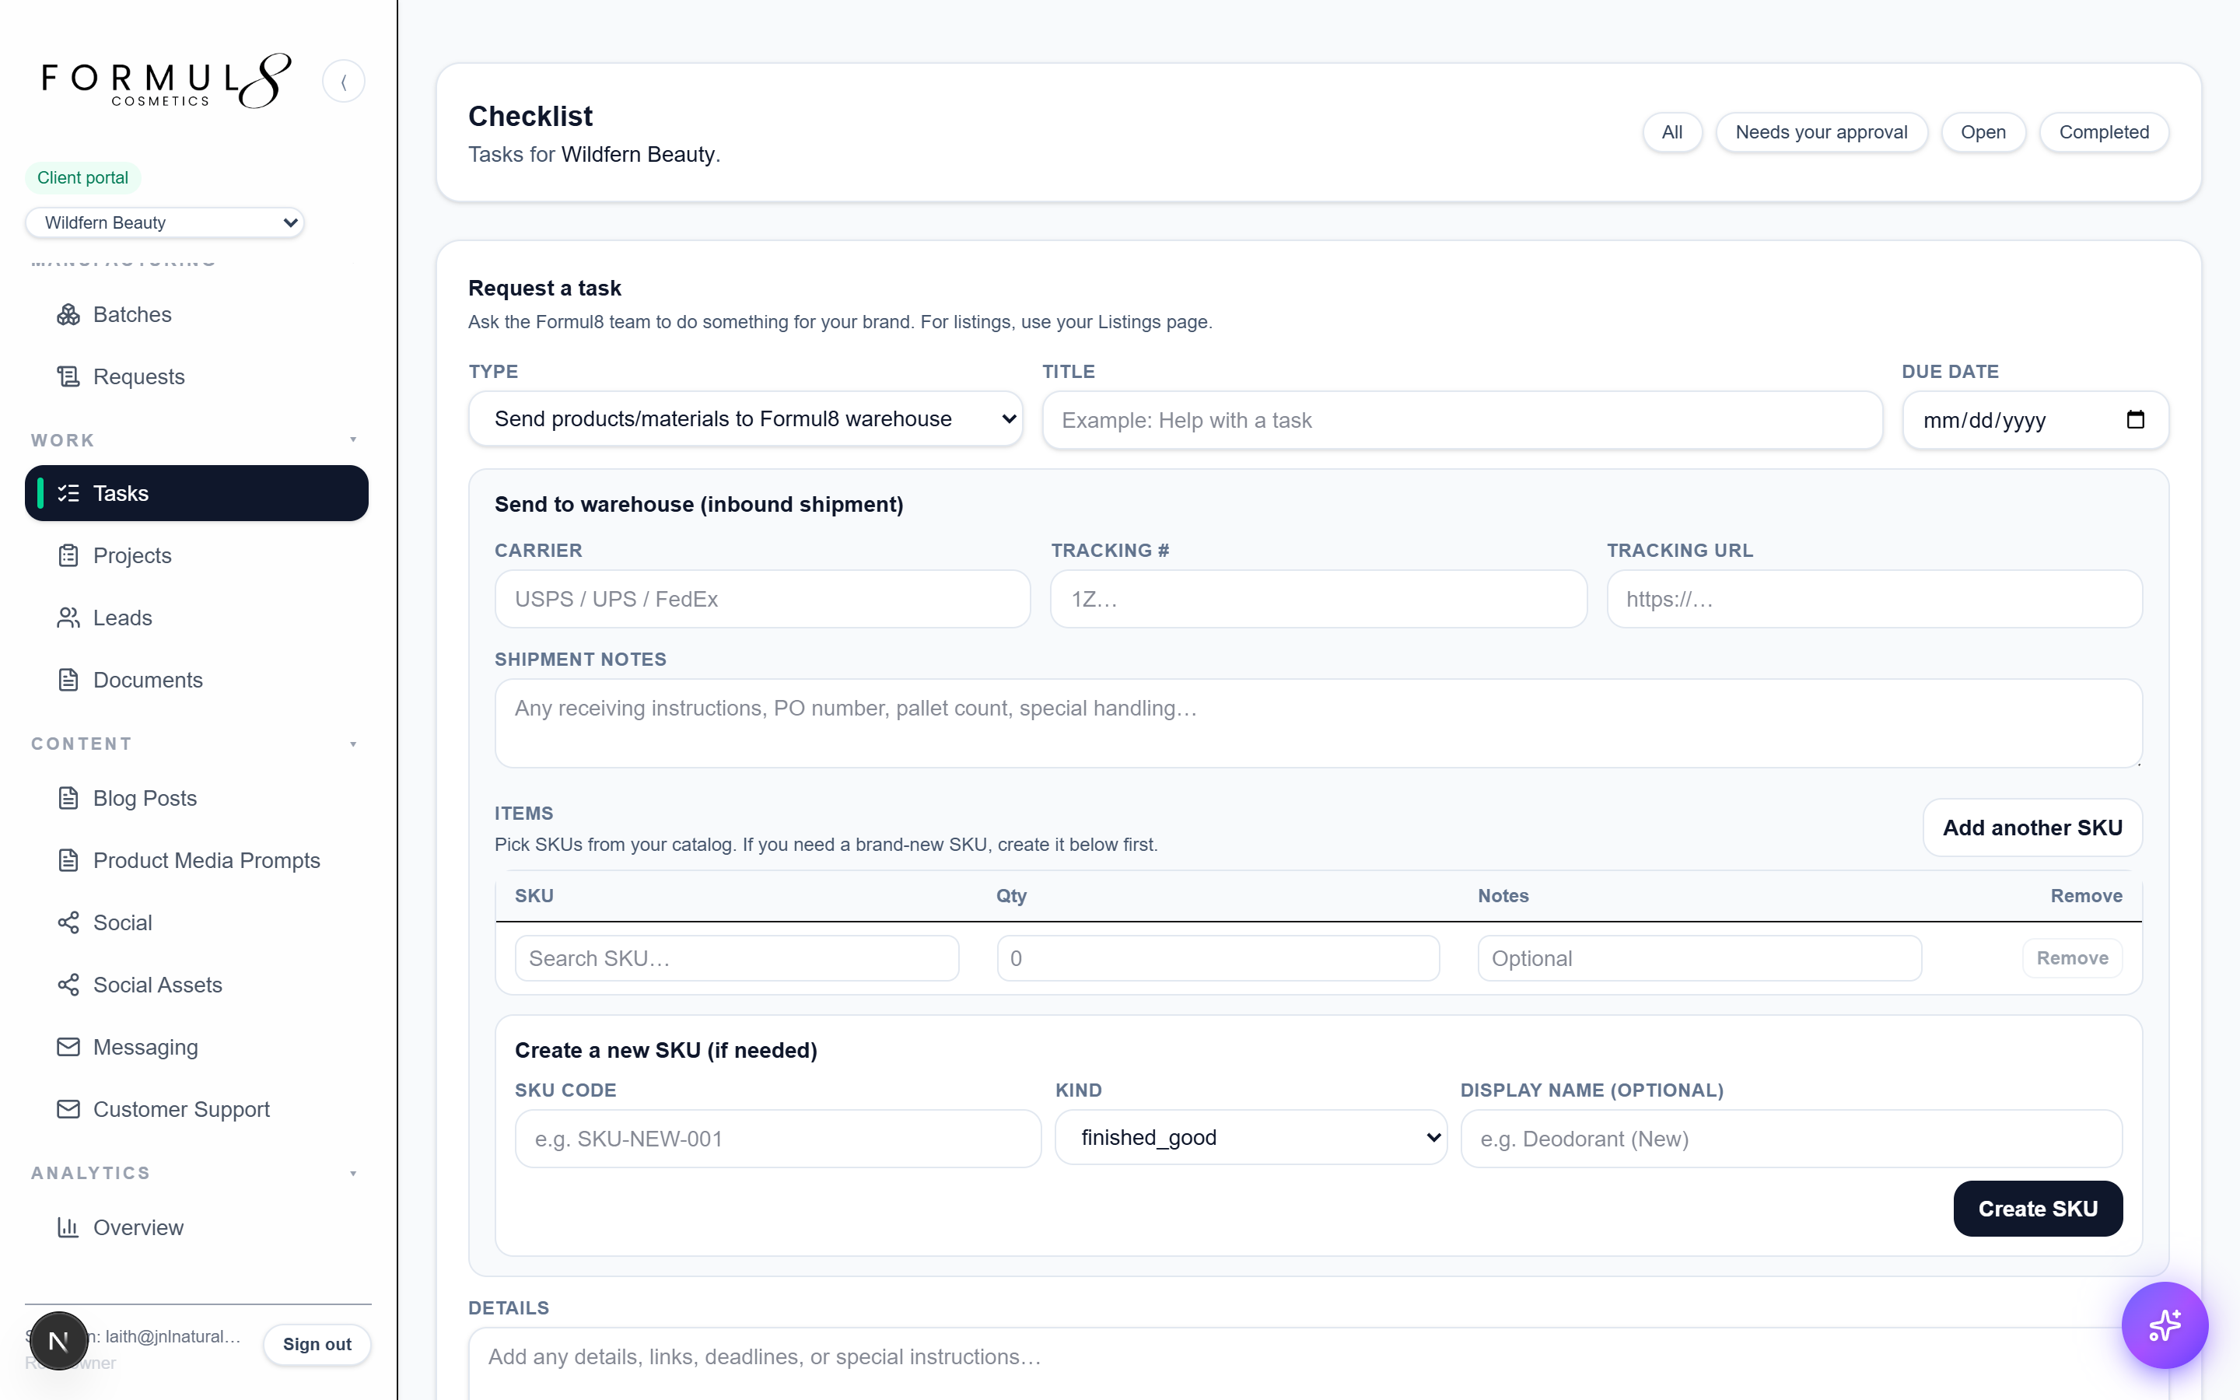The width and height of the screenshot is (2240, 1400).
Task: Click the N avatar badge
Action: [x=59, y=1340]
